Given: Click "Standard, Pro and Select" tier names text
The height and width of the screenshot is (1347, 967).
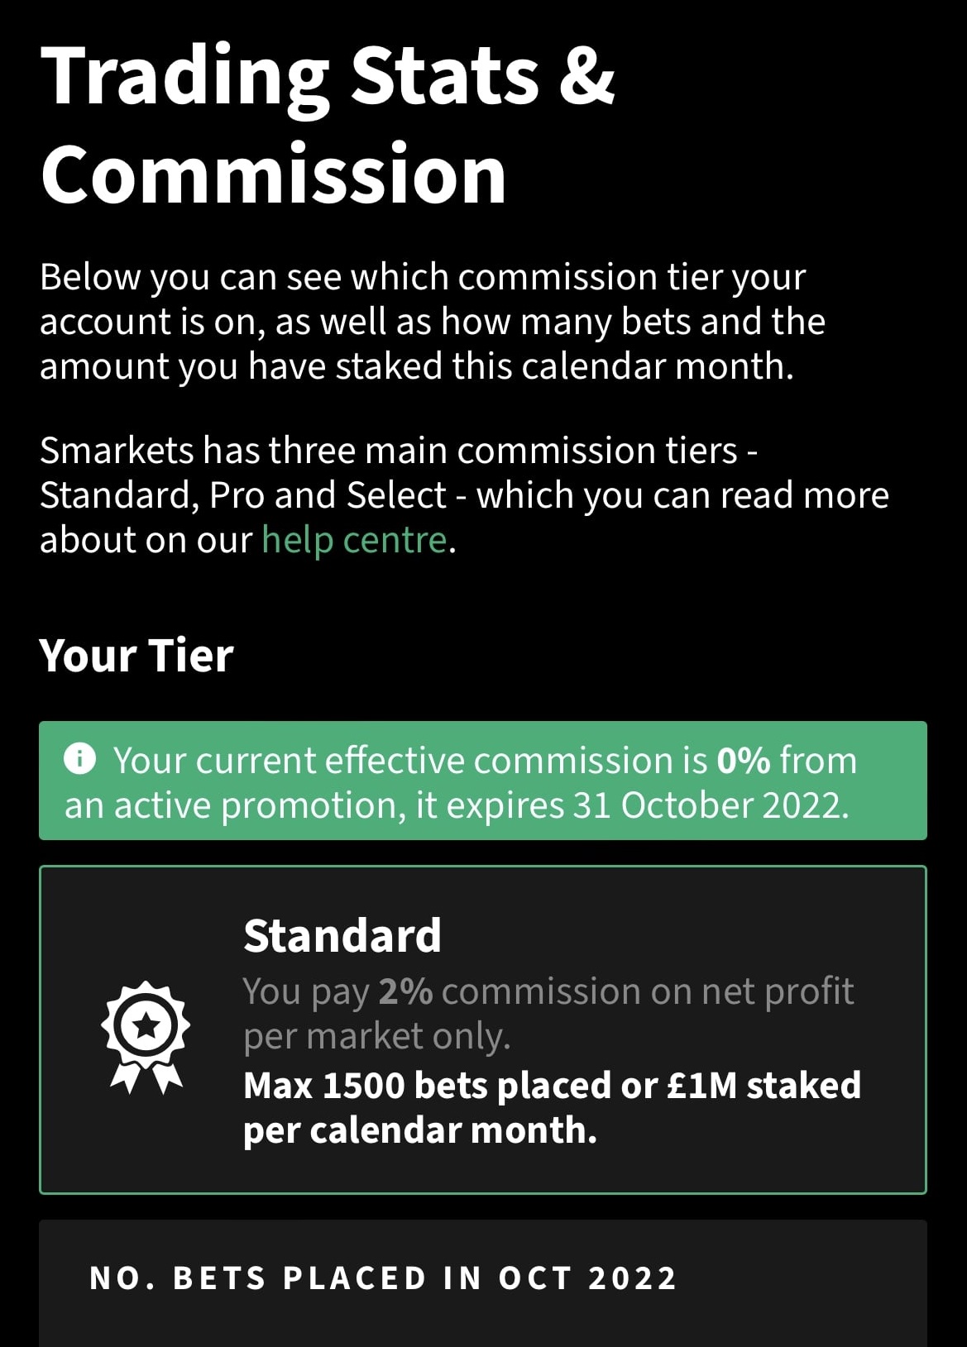Looking at the screenshot, I should (x=243, y=495).
